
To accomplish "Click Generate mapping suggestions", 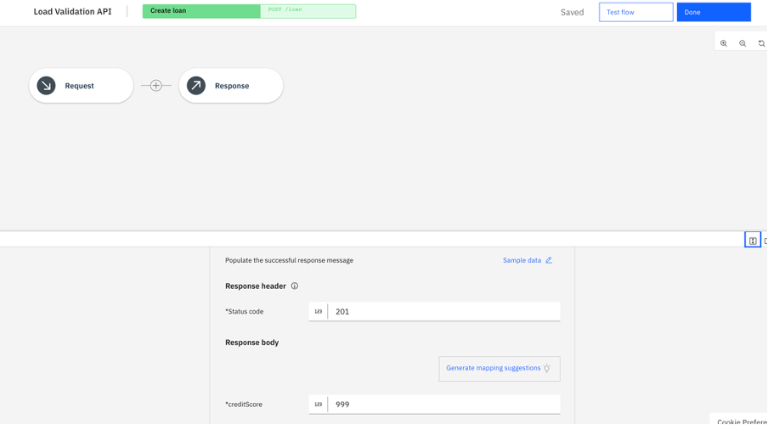I will coord(493,368).
